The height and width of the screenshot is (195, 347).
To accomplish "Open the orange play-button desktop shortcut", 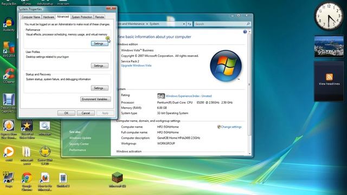I will pyautogui.click(x=9, y=154).
